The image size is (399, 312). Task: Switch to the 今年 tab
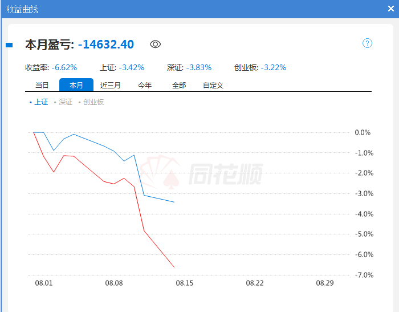[x=145, y=86]
